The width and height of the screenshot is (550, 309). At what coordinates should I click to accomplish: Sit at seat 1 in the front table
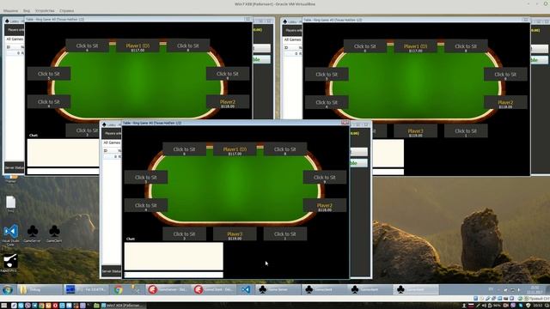click(x=284, y=234)
